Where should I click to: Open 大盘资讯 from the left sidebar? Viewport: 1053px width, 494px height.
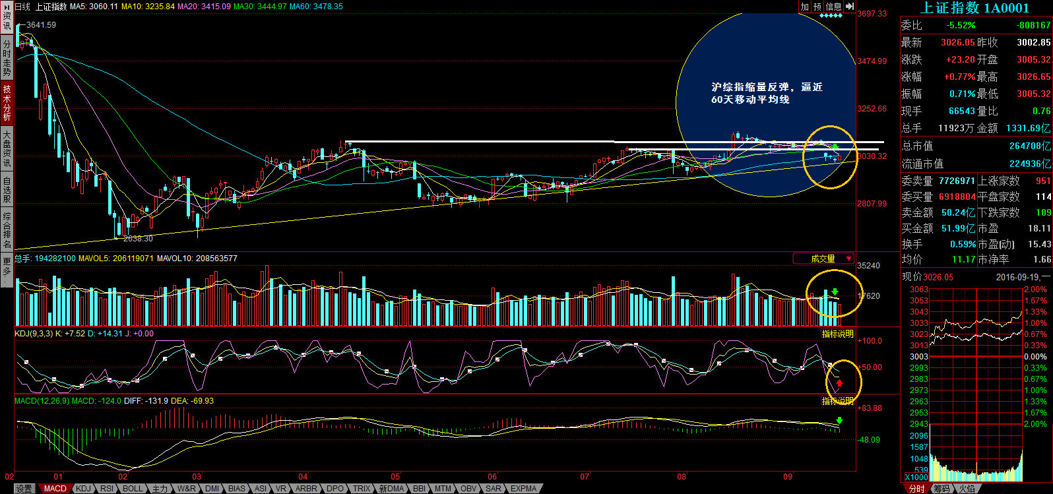point(7,148)
